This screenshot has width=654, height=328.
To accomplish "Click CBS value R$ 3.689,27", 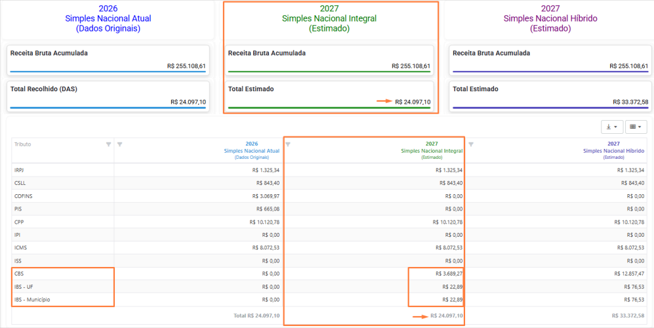I will pos(449,274).
